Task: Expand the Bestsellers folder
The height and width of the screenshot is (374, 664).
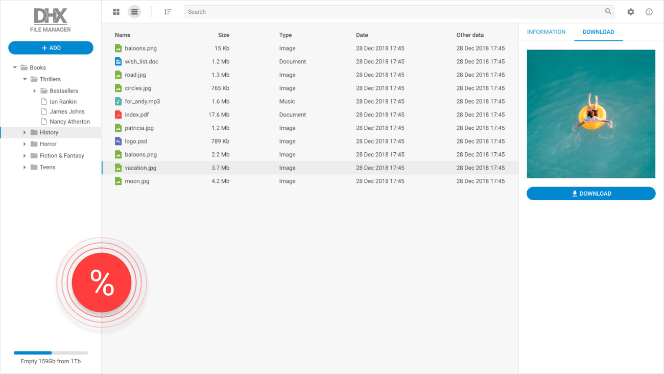Action: coord(35,90)
